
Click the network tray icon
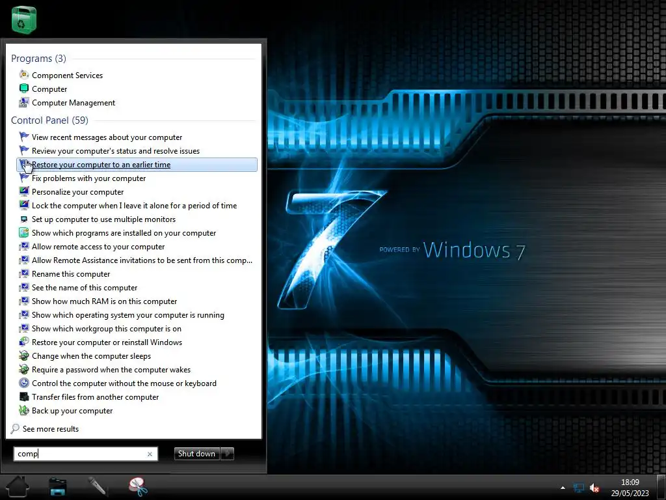point(578,488)
